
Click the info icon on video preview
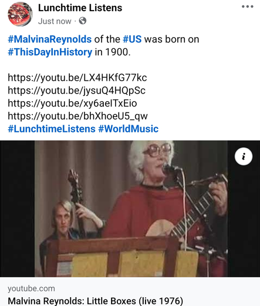pos(244,157)
